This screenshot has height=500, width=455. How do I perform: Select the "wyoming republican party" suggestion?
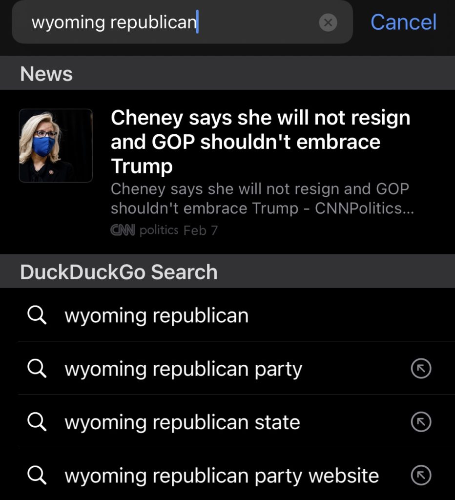(x=183, y=369)
